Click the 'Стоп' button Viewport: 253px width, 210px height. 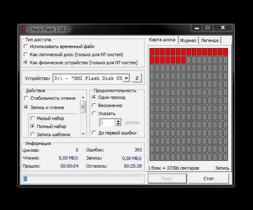(209, 178)
